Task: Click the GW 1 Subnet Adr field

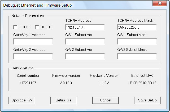Action: point(85,42)
